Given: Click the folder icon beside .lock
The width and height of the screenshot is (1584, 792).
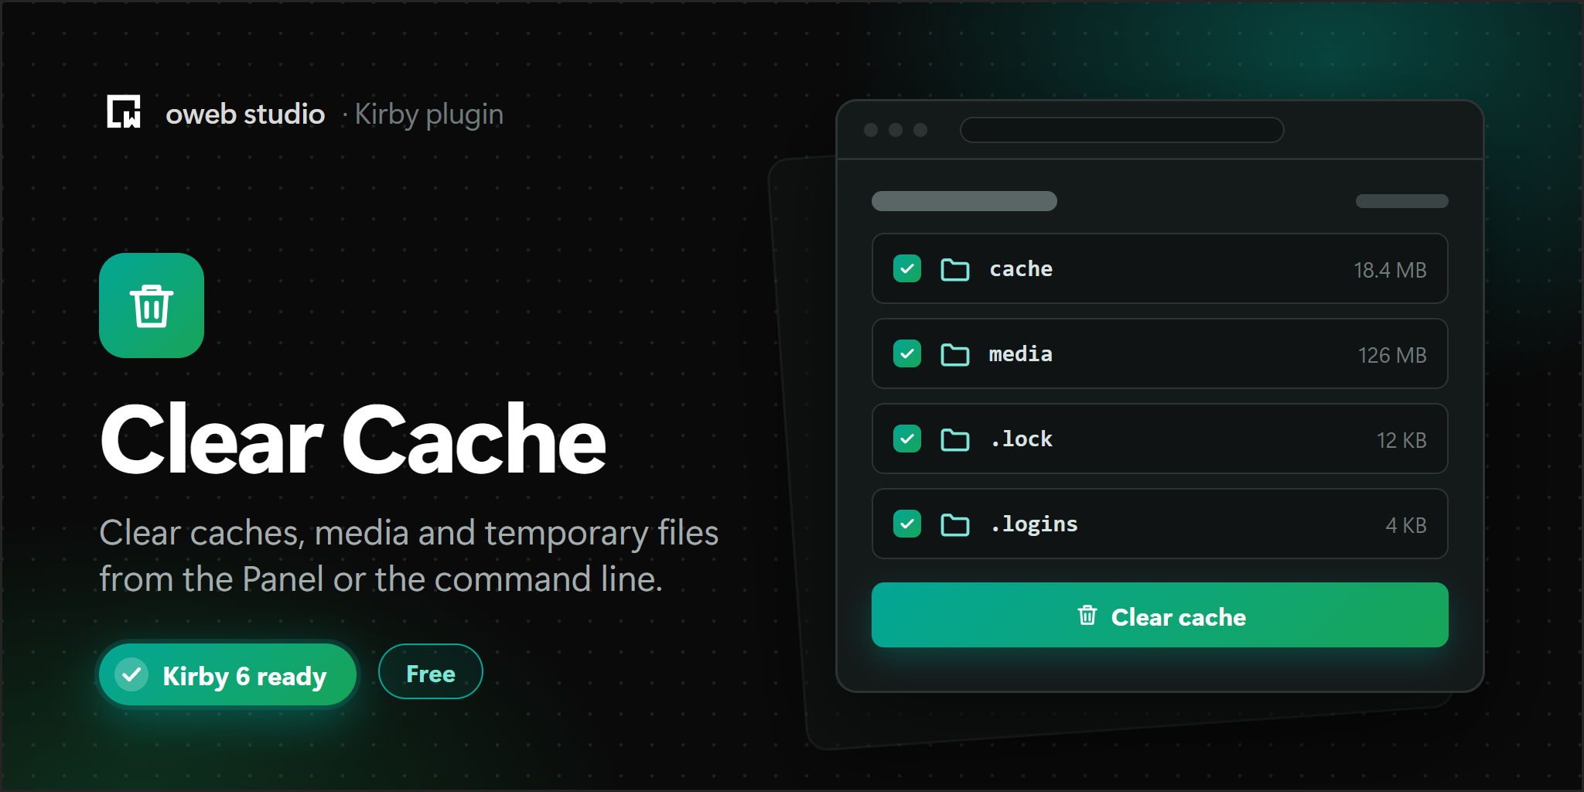Looking at the screenshot, I should click(x=954, y=439).
